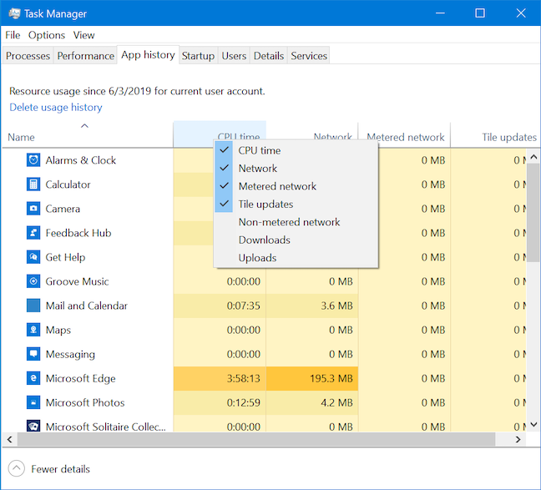Image resolution: width=541 pixels, height=490 pixels.
Task: Click the horizontal scrollbar thumb
Action: [x=256, y=439]
